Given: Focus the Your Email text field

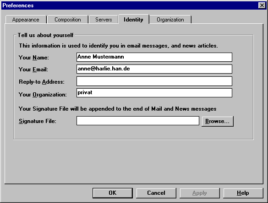Looking at the screenshot, I should (x=154, y=69).
